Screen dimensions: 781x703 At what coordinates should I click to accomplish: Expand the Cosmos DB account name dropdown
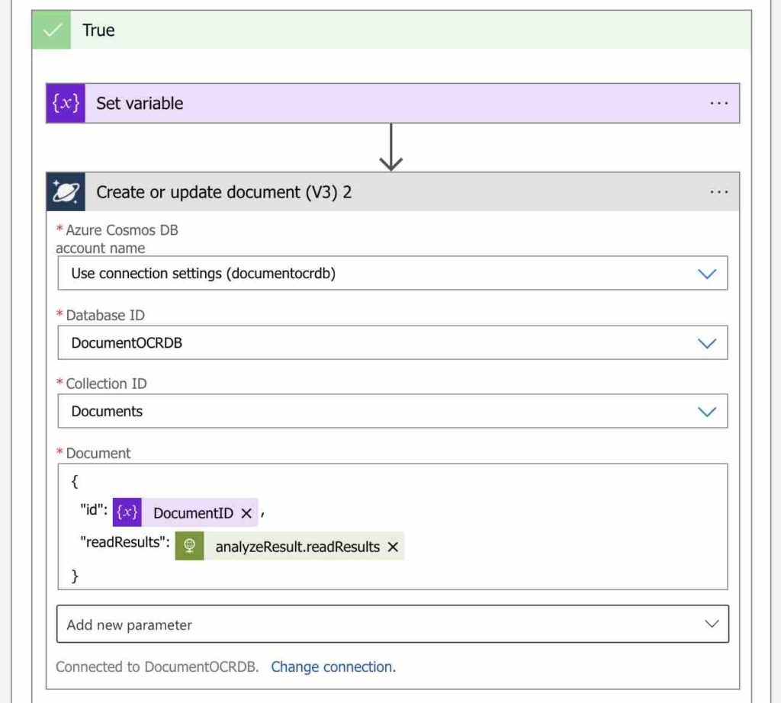pos(707,274)
